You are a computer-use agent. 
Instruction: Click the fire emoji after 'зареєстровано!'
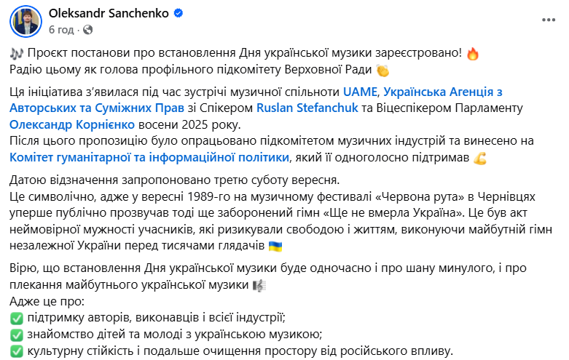pos(472,54)
